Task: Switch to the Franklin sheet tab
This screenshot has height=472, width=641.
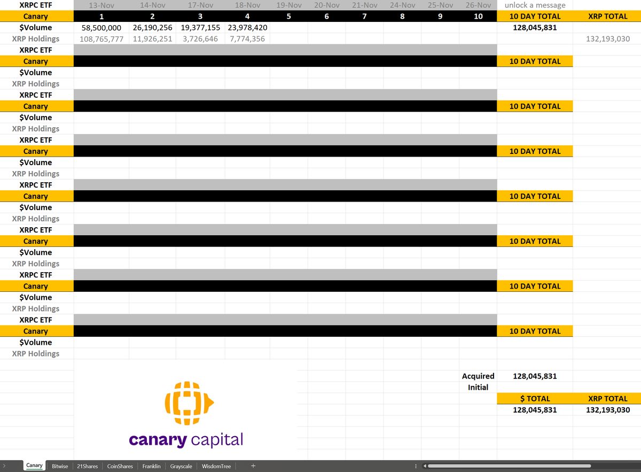Action: [x=151, y=466]
